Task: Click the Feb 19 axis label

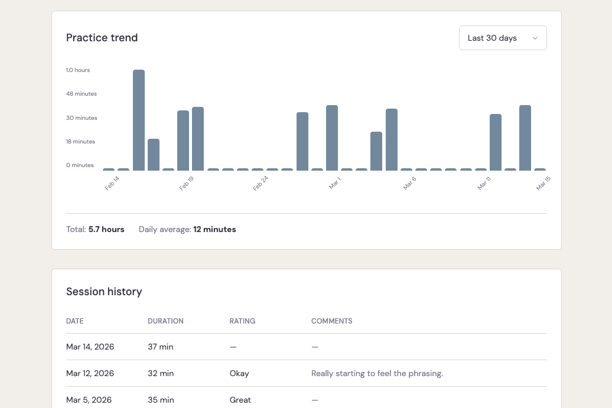Action: tap(185, 183)
